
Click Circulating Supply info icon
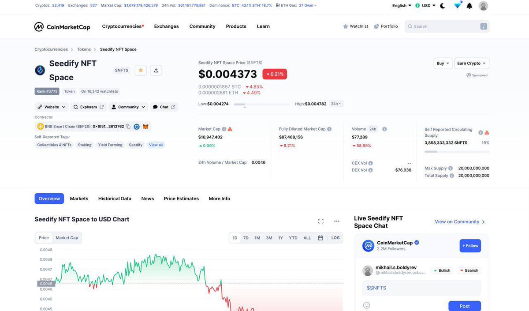[x=481, y=132]
